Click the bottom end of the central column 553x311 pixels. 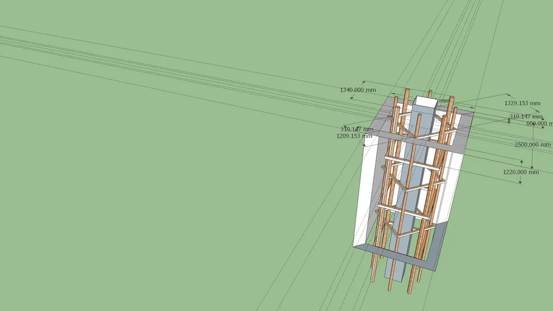pyautogui.click(x=393, y=276)
